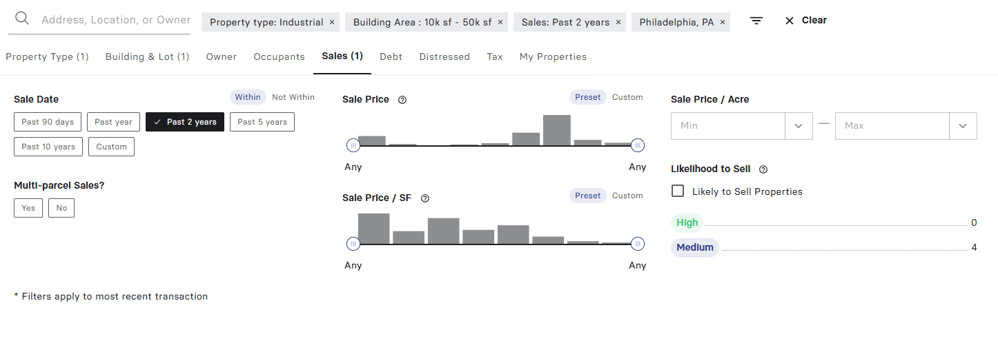The image size is (998, 356).
Task: Remove the Sales: Past 2 years chip
Action: point(618,22)
